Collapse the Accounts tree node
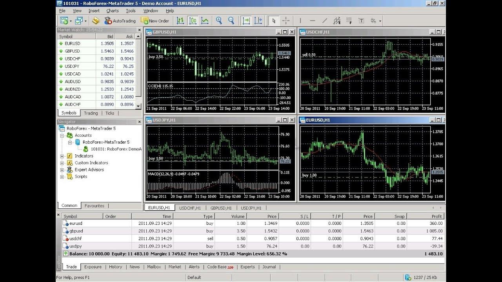502x282 pixels. pyautogui.click(x=62, y=136)
